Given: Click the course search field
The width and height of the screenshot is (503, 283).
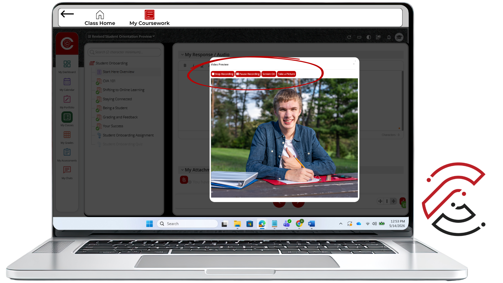Looking at the screenshot, I should pos(124,52).
